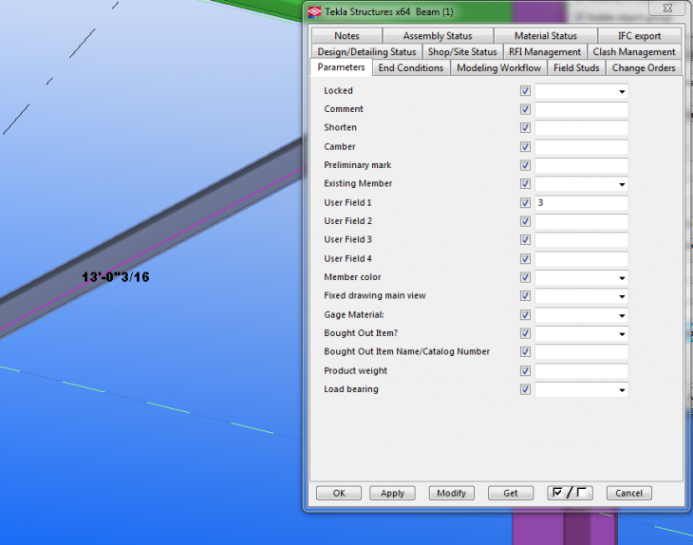Click the Comment input field
693x545 pixels.
pos(582,109)
